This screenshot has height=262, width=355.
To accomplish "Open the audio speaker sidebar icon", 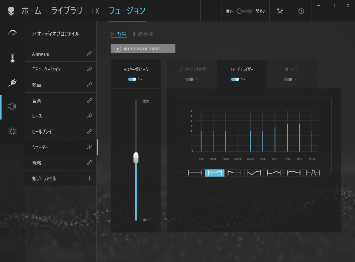I will coord(12,106).
